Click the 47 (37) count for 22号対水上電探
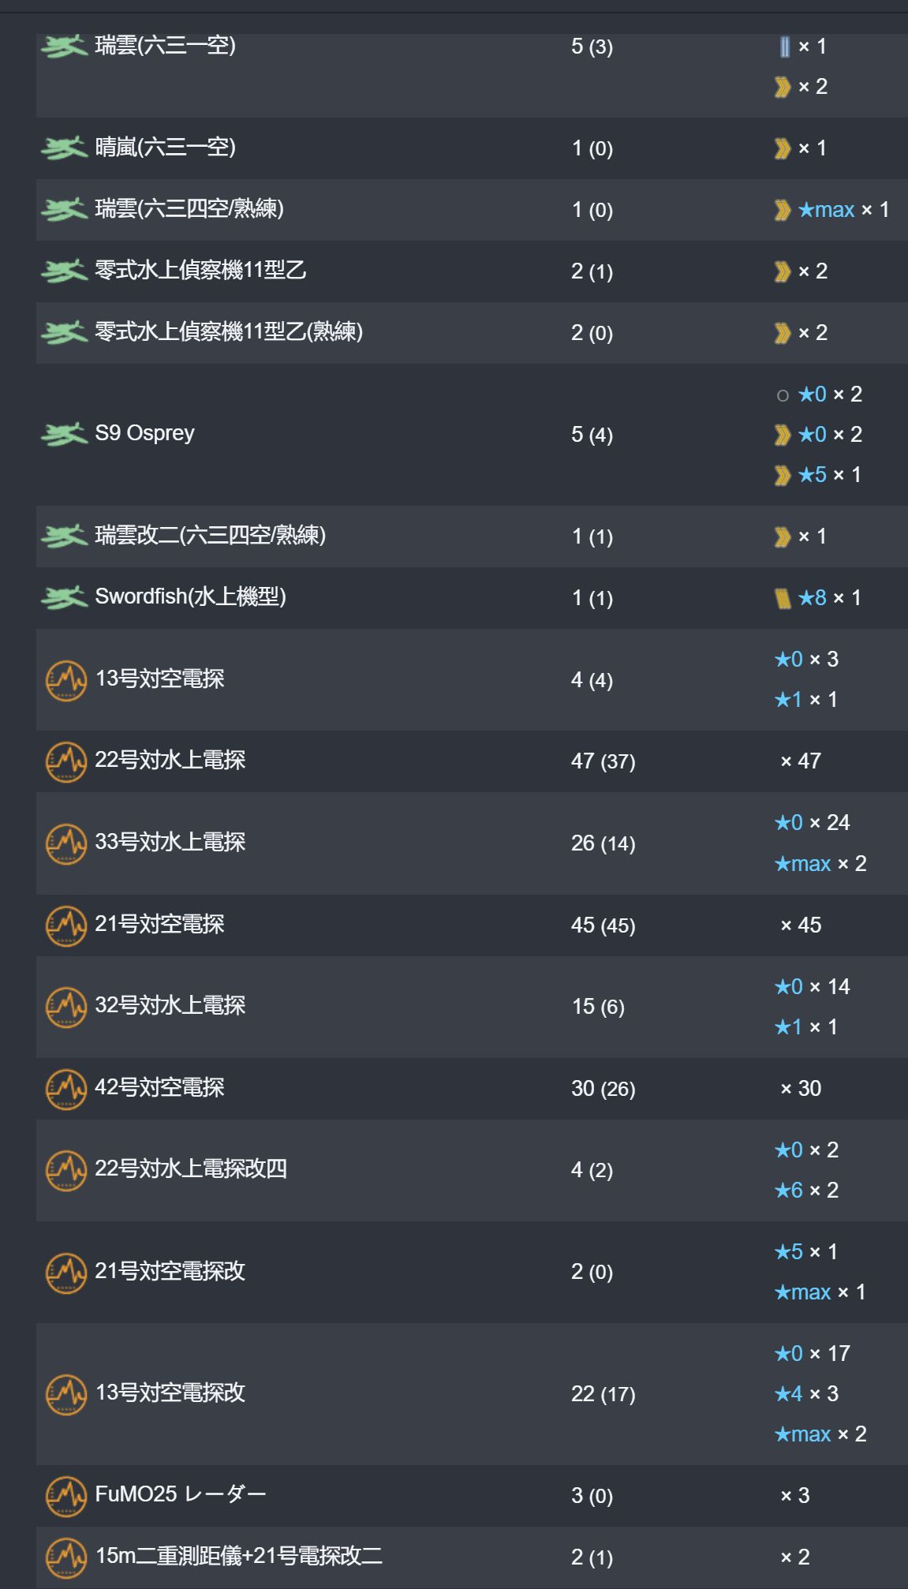Viewport: 908px width, 1589px height. point(603,761)
